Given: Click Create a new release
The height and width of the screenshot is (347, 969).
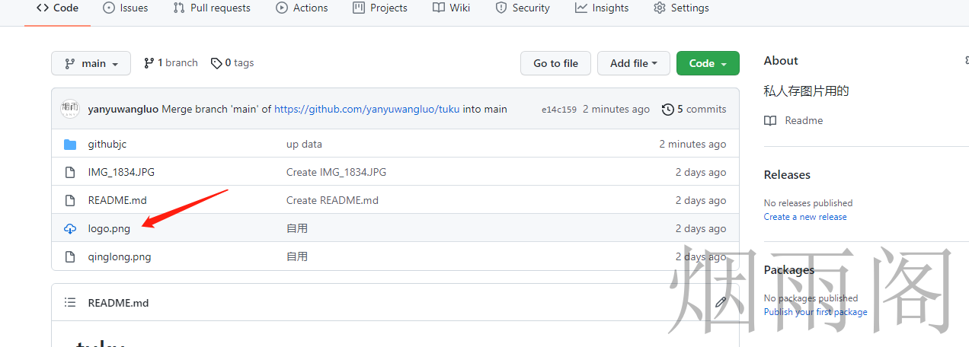Looking at the screenshot, I should tap(805, 217).
